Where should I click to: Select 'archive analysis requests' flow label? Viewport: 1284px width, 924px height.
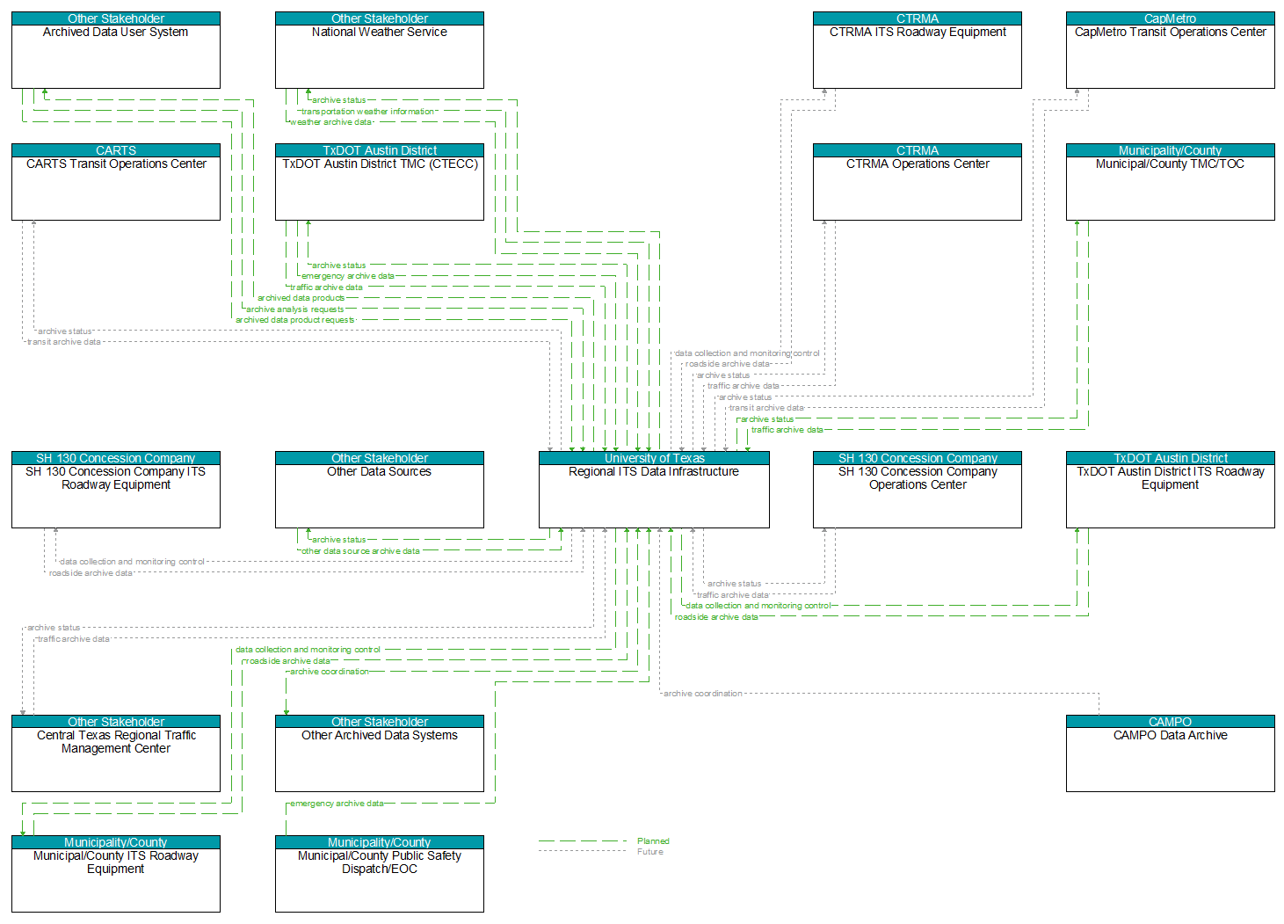[295, 309]
